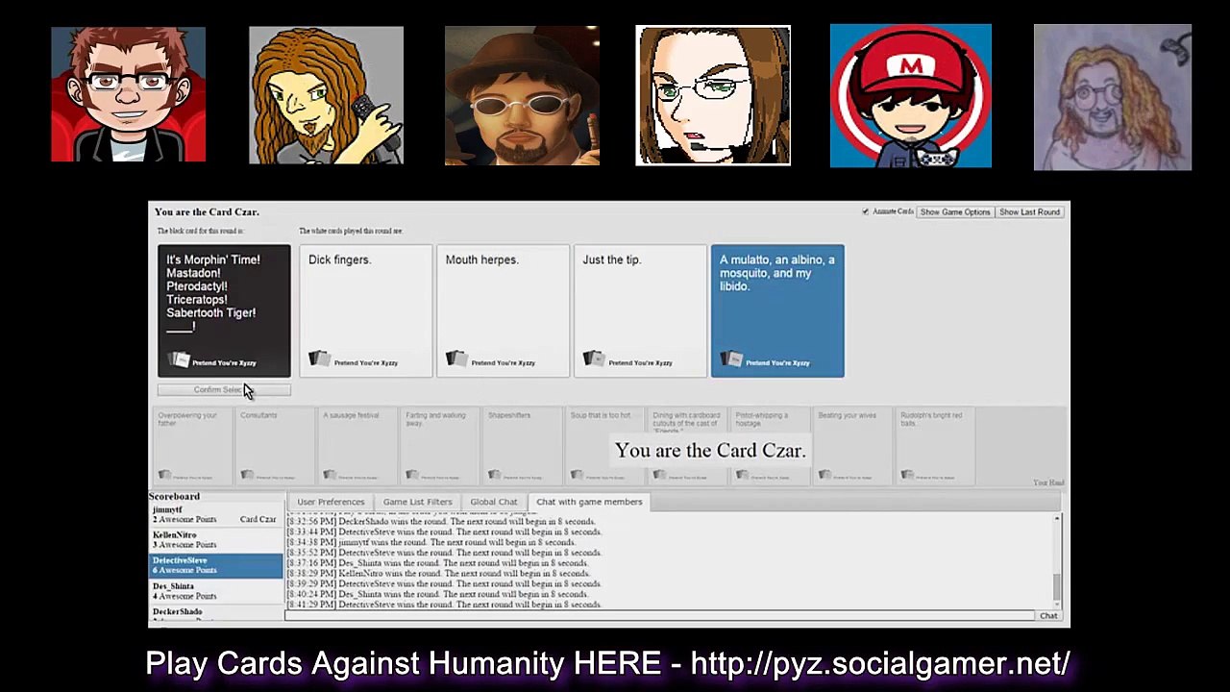Image resolution: width=1230 pixels, height=692 pixels.
Task: Click the sketched long-haired glasses avatar
Action: point(1113,97)
